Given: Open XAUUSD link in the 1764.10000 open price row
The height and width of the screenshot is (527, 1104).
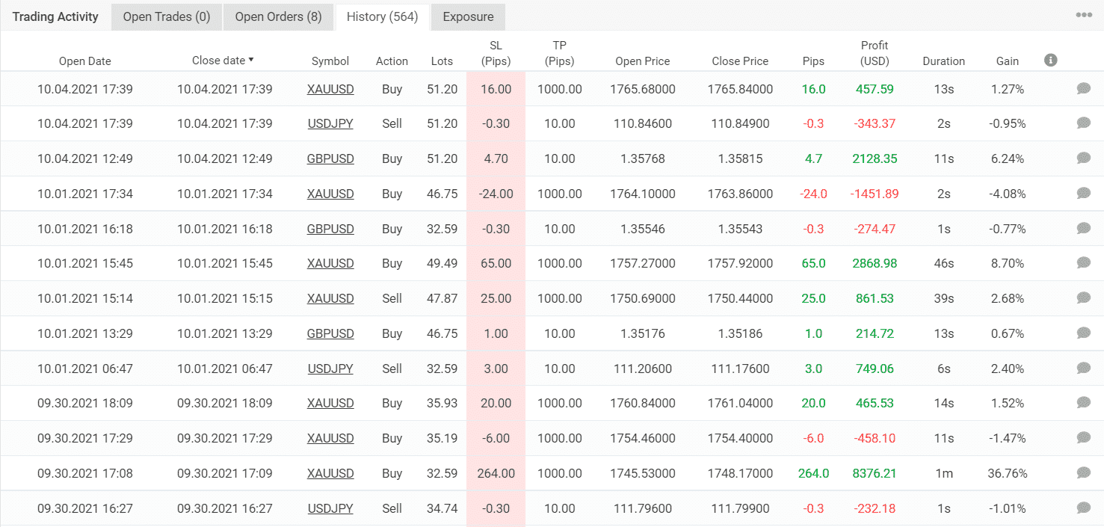Looking at the screenshot, I should pyautogui.click(x=330, y=194).
